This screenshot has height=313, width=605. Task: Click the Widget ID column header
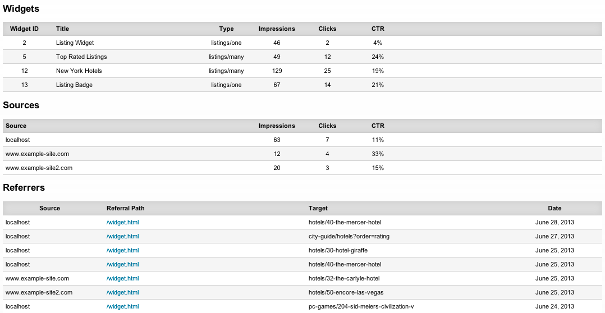pos(24,29)
